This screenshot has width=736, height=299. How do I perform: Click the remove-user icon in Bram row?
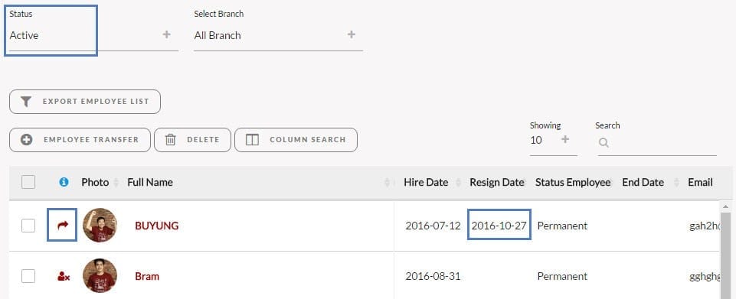[x=64, y=277]
